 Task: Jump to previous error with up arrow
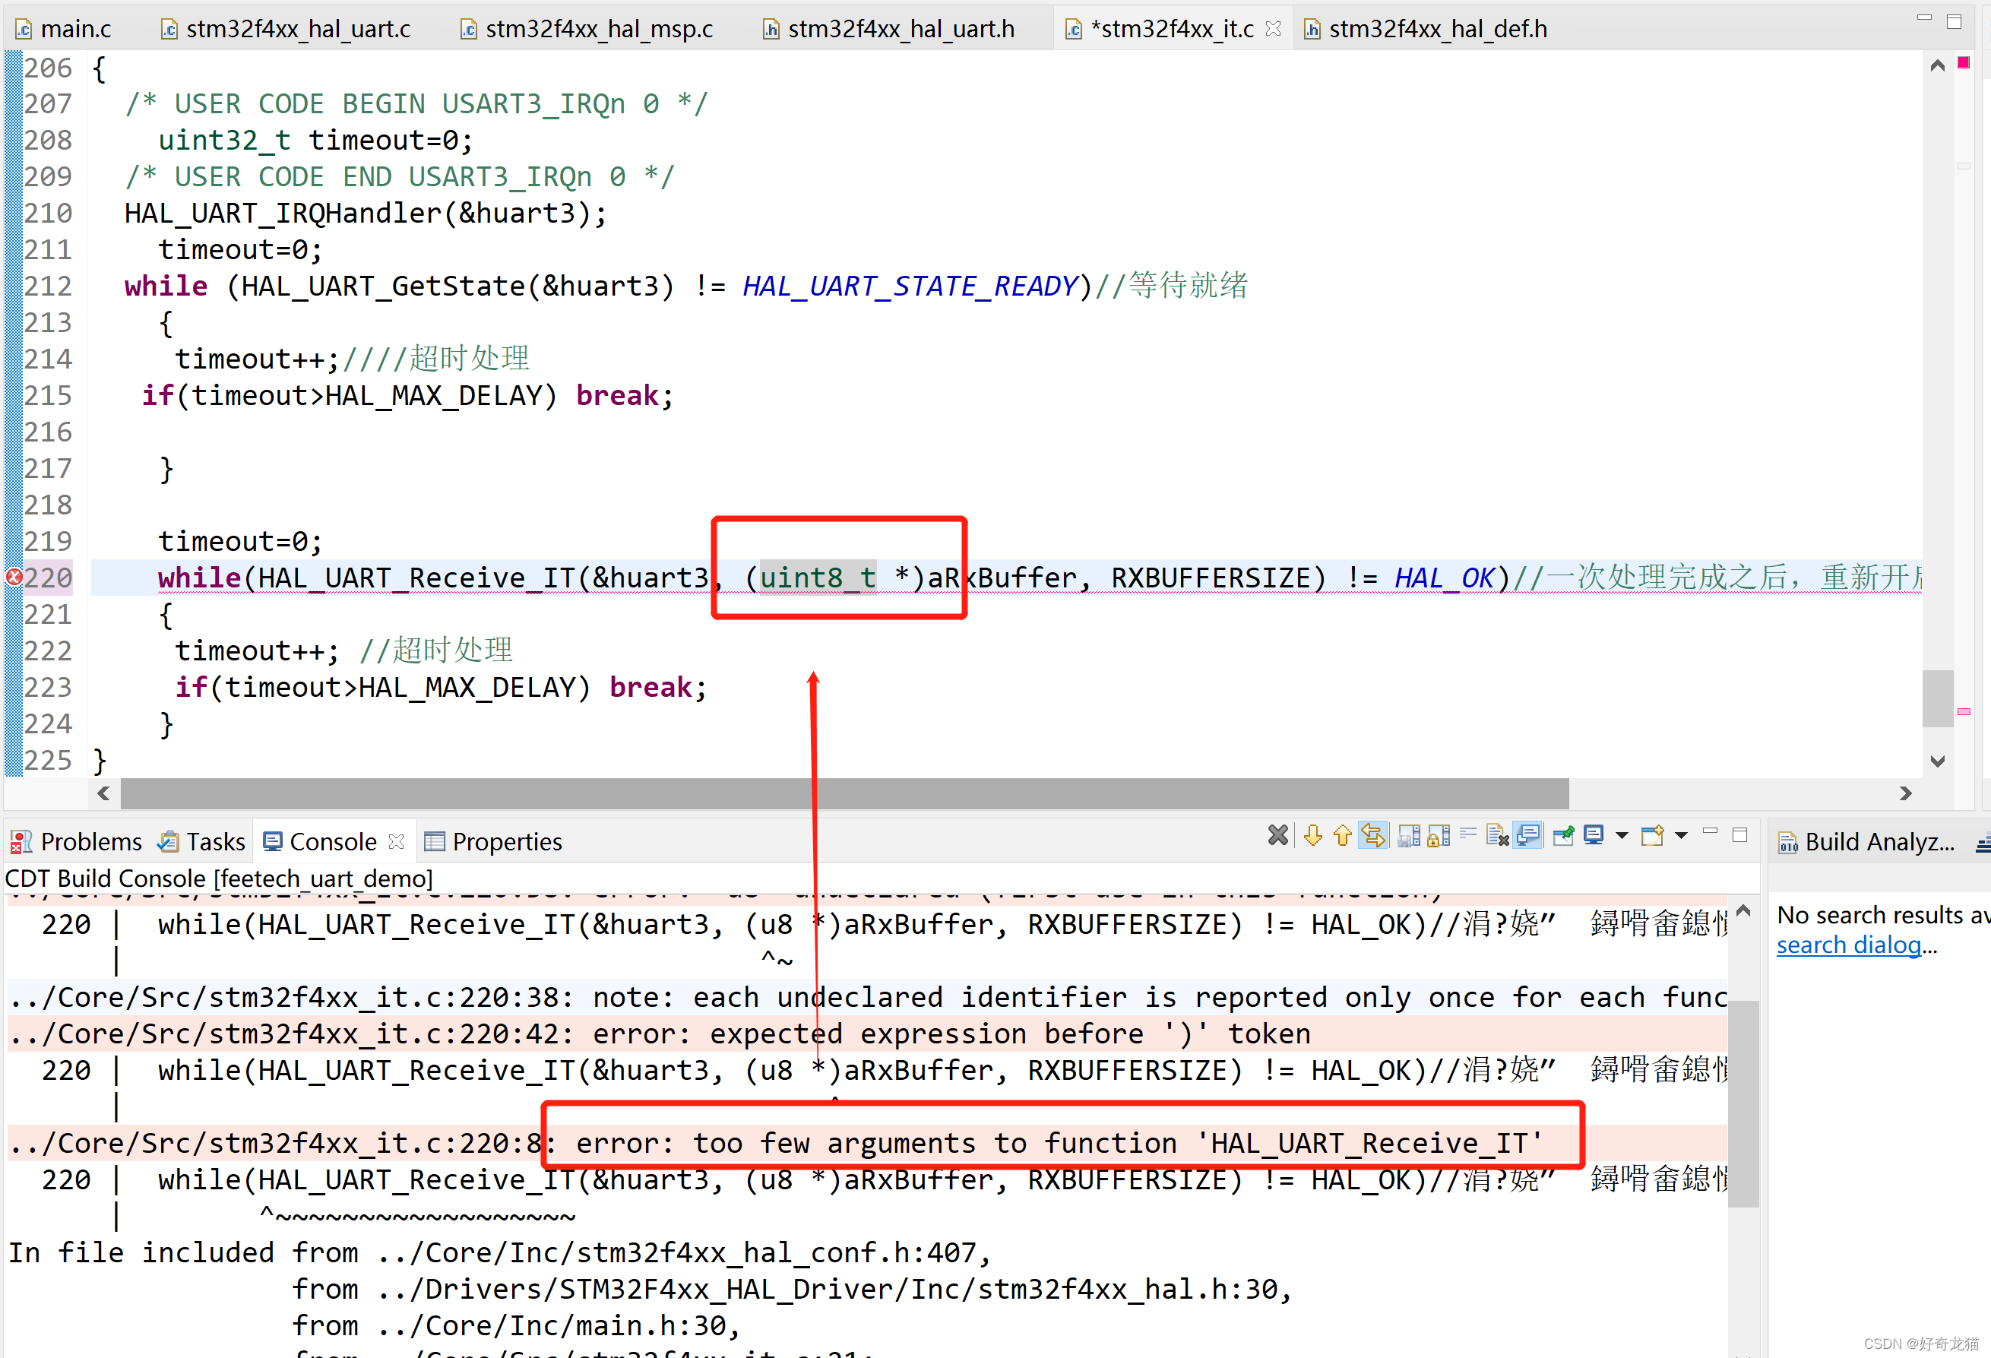[1343, 835]
